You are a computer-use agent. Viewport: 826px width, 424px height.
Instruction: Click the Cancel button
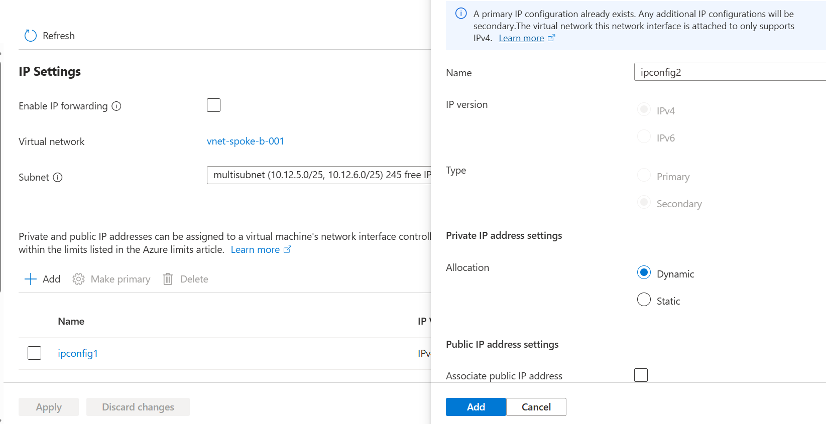(536, 407)
